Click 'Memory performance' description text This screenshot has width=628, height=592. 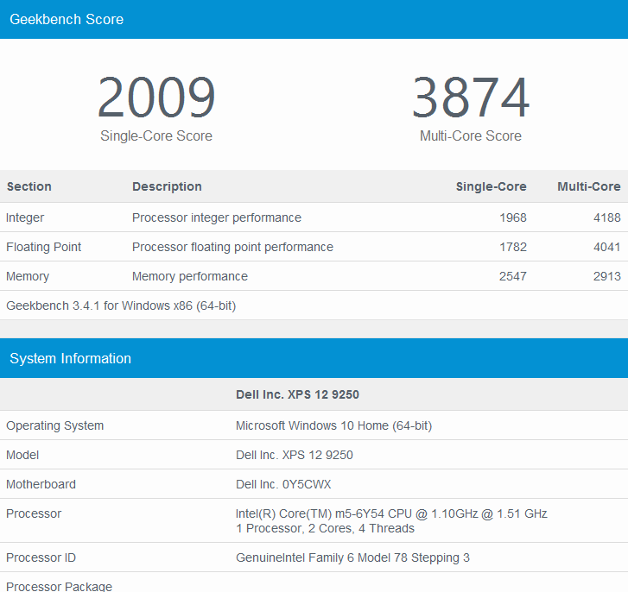[x=190, y=276]
